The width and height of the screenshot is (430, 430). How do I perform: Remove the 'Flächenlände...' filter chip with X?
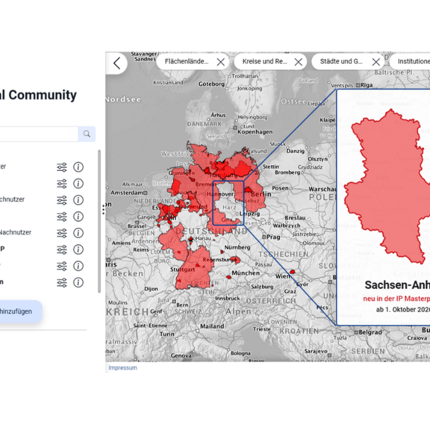click(221, 62)
